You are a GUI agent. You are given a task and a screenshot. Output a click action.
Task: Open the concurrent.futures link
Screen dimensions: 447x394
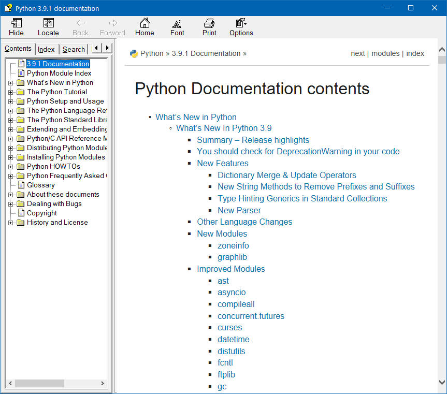click(x=251, y=316)
